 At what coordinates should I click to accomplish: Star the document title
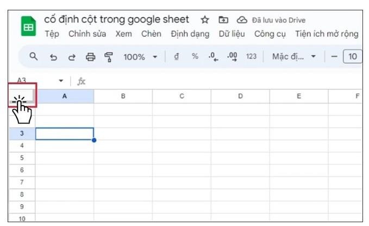point(205,20)
